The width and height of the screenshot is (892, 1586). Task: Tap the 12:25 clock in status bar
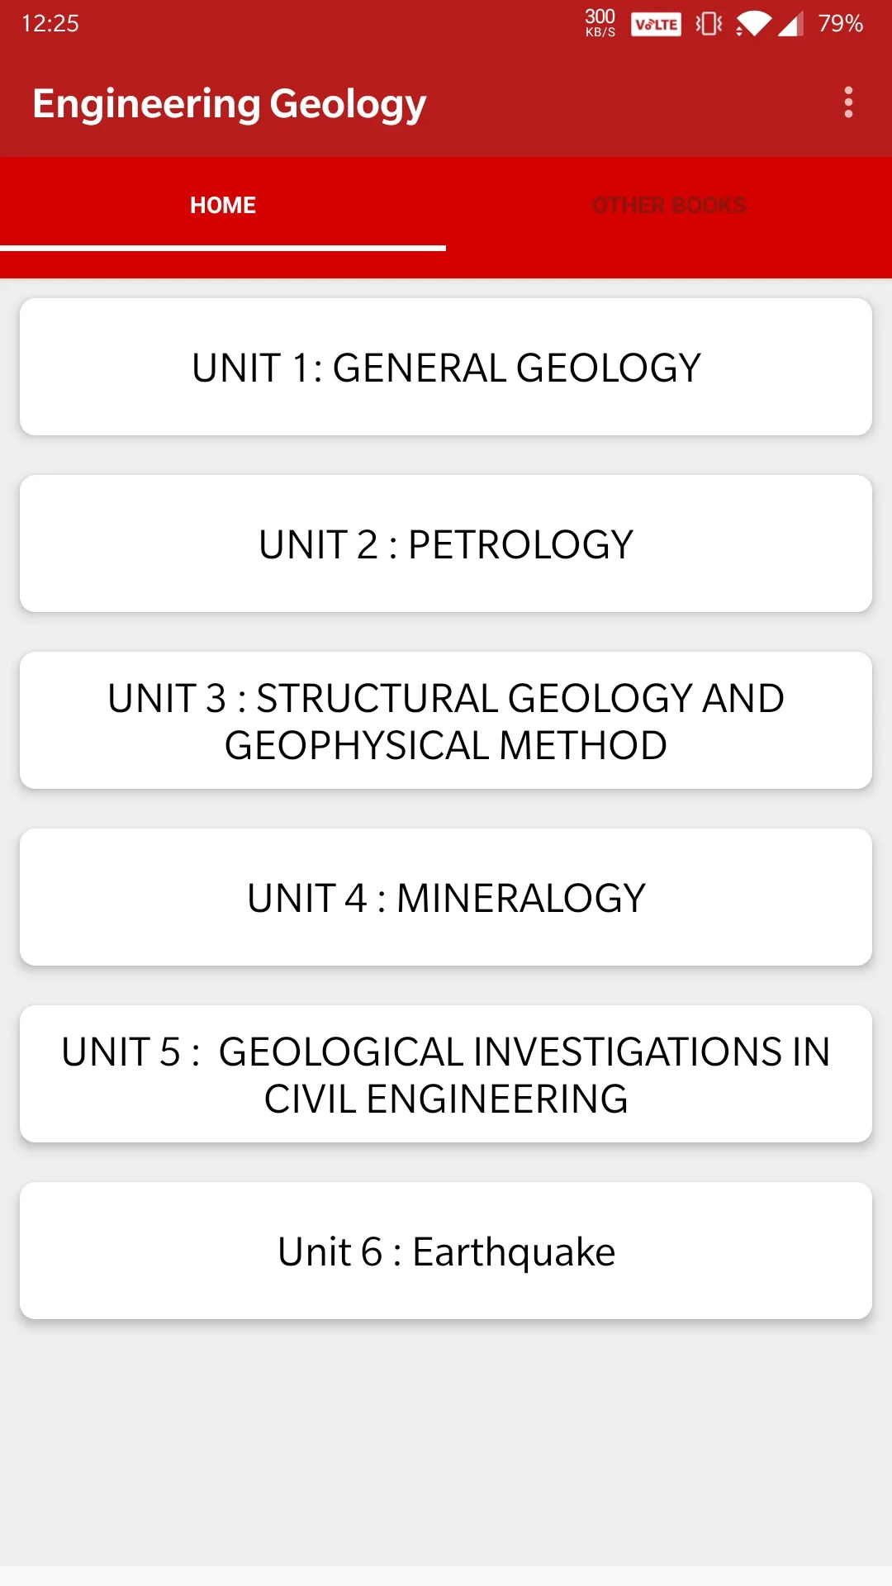coord(50,23)
